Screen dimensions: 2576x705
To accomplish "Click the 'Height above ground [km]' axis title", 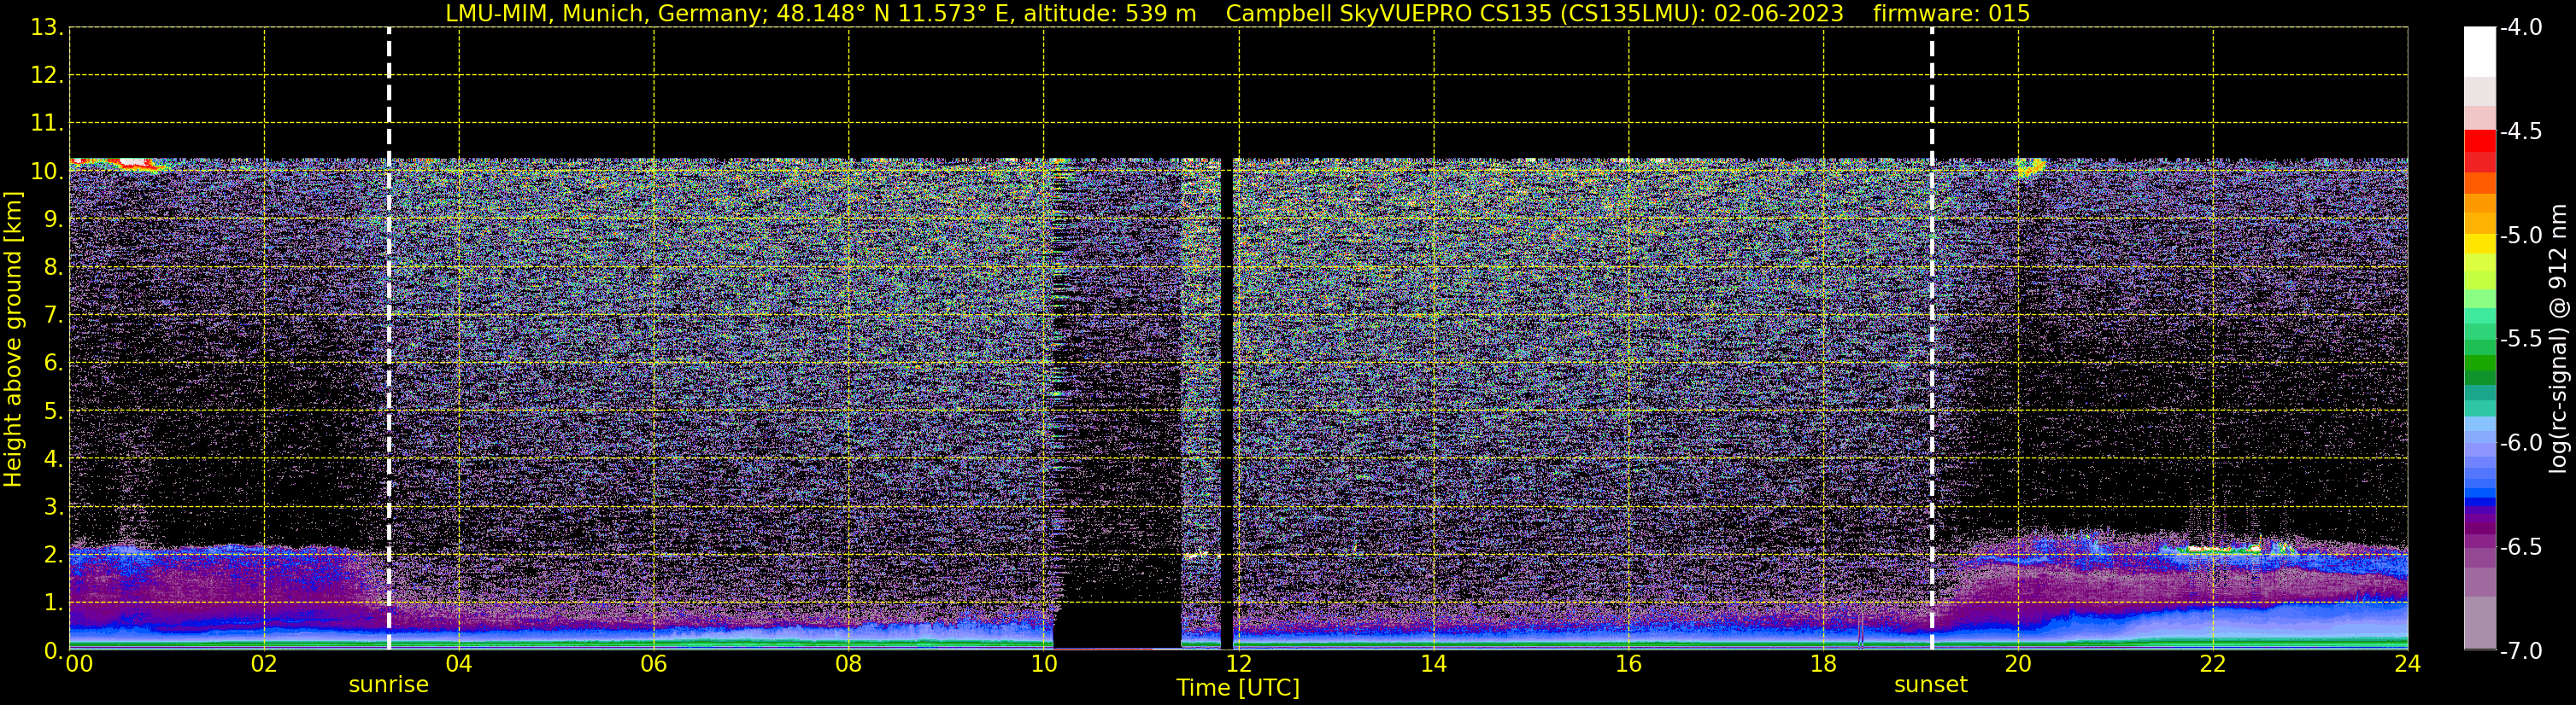I will (13, 339).
